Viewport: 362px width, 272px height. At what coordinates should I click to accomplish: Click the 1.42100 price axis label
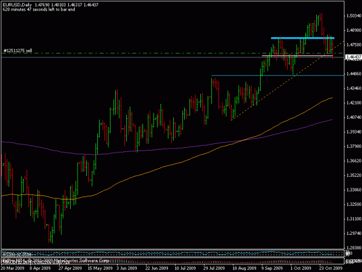(x=354, y=103)
